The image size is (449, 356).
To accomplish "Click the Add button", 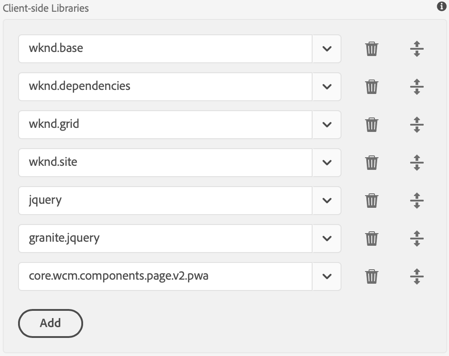I will pos(50,323).
